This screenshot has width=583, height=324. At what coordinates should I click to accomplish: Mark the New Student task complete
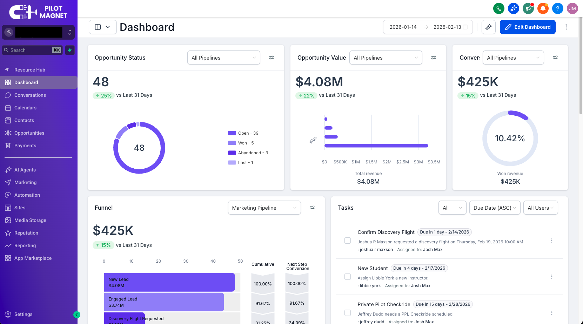[348, 277]
